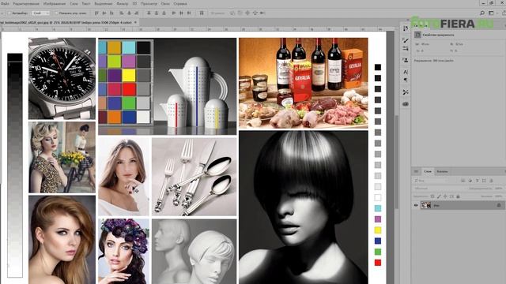Lock image pixels brush icon
Image resolution: width=506 pixels, height=284 pixels.
point(439,196)
